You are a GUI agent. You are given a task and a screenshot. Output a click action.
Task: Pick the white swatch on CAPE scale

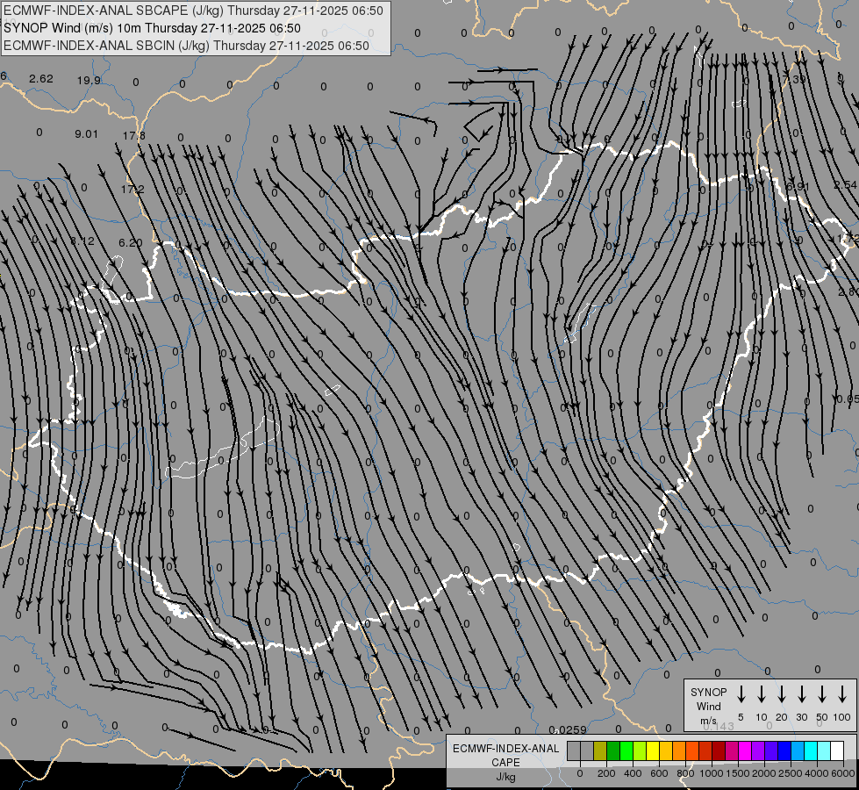click(x=836, y=751)
